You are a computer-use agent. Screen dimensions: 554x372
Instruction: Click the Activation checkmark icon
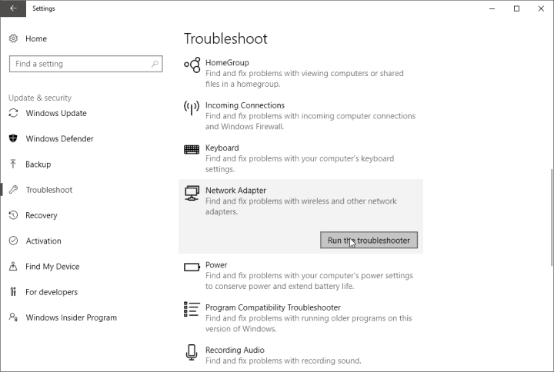point(13,241)
